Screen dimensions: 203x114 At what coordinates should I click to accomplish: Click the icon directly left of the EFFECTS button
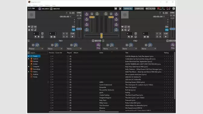pos(120,8)
